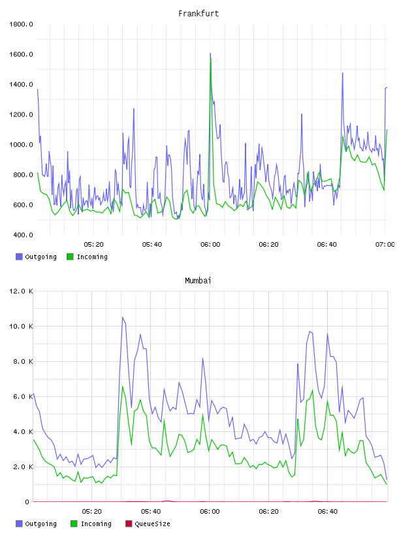Screen dimensions: 397x534
Task: Click 4.0 K on Mumbai y-axis
Action: pos(23,431)
